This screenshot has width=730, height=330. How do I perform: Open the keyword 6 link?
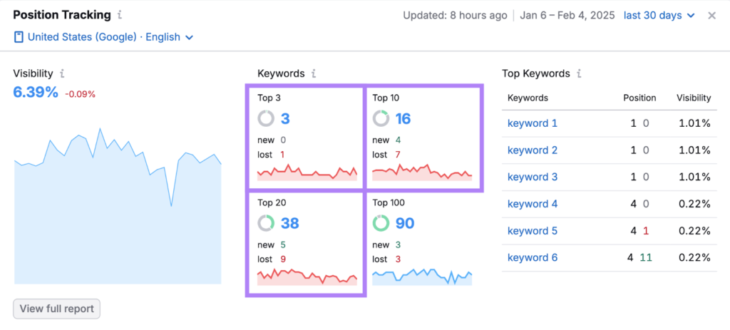click(532, 257)
